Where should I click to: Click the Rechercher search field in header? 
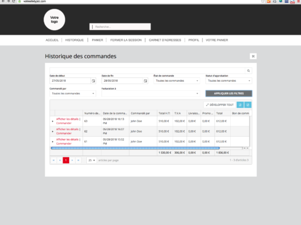coord(120,27)
